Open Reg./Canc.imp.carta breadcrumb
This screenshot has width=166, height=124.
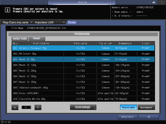coord(15,22)
